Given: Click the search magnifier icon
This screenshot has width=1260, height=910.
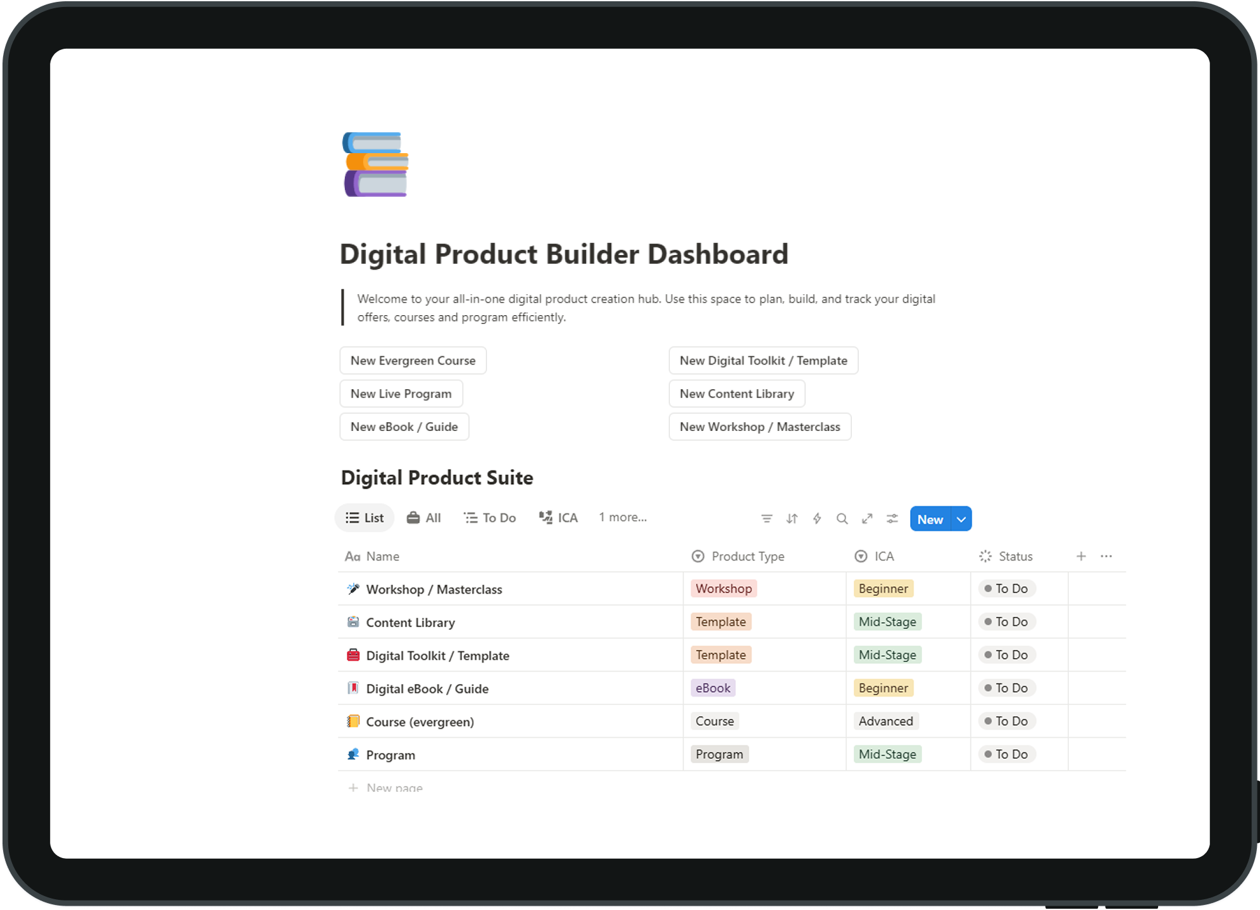Looking at the screenshot, I should (x=842, y=519).
